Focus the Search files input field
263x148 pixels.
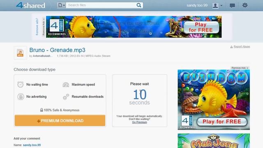click(101, 5)
